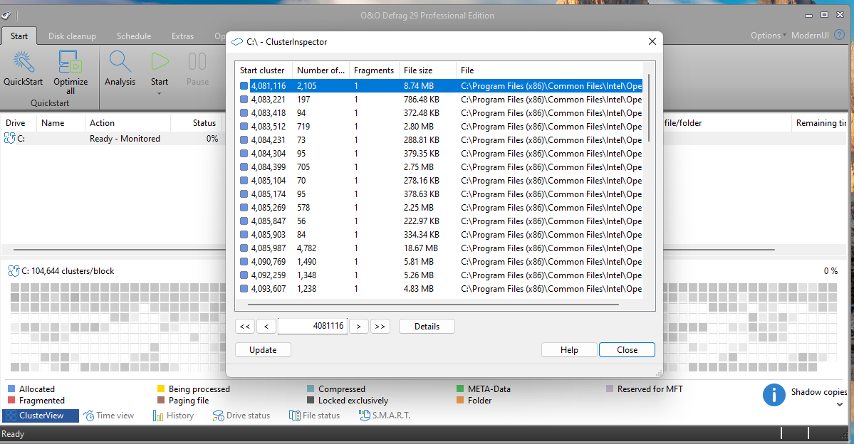The width and height of the screenshot is (854, 444).
Task: Select the C: drive row Ready - Monitored
Action: (x=113, y=139)
